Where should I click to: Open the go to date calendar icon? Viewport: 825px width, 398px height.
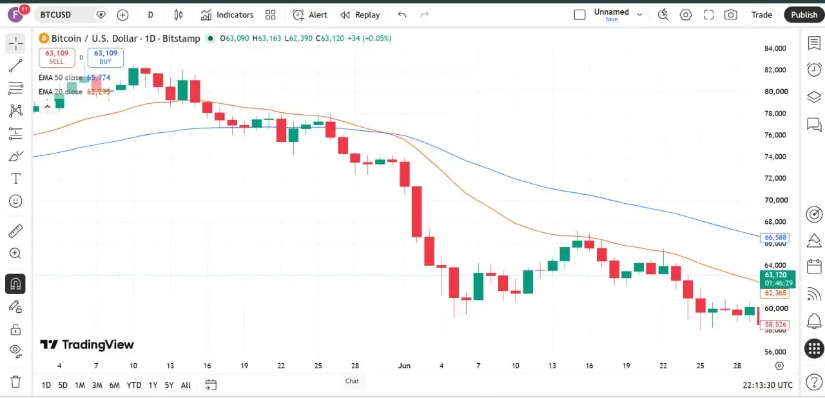(210, 385)
